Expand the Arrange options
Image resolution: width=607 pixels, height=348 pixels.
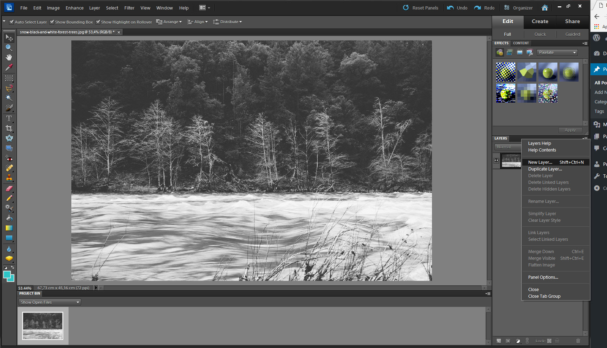[169, 21]
